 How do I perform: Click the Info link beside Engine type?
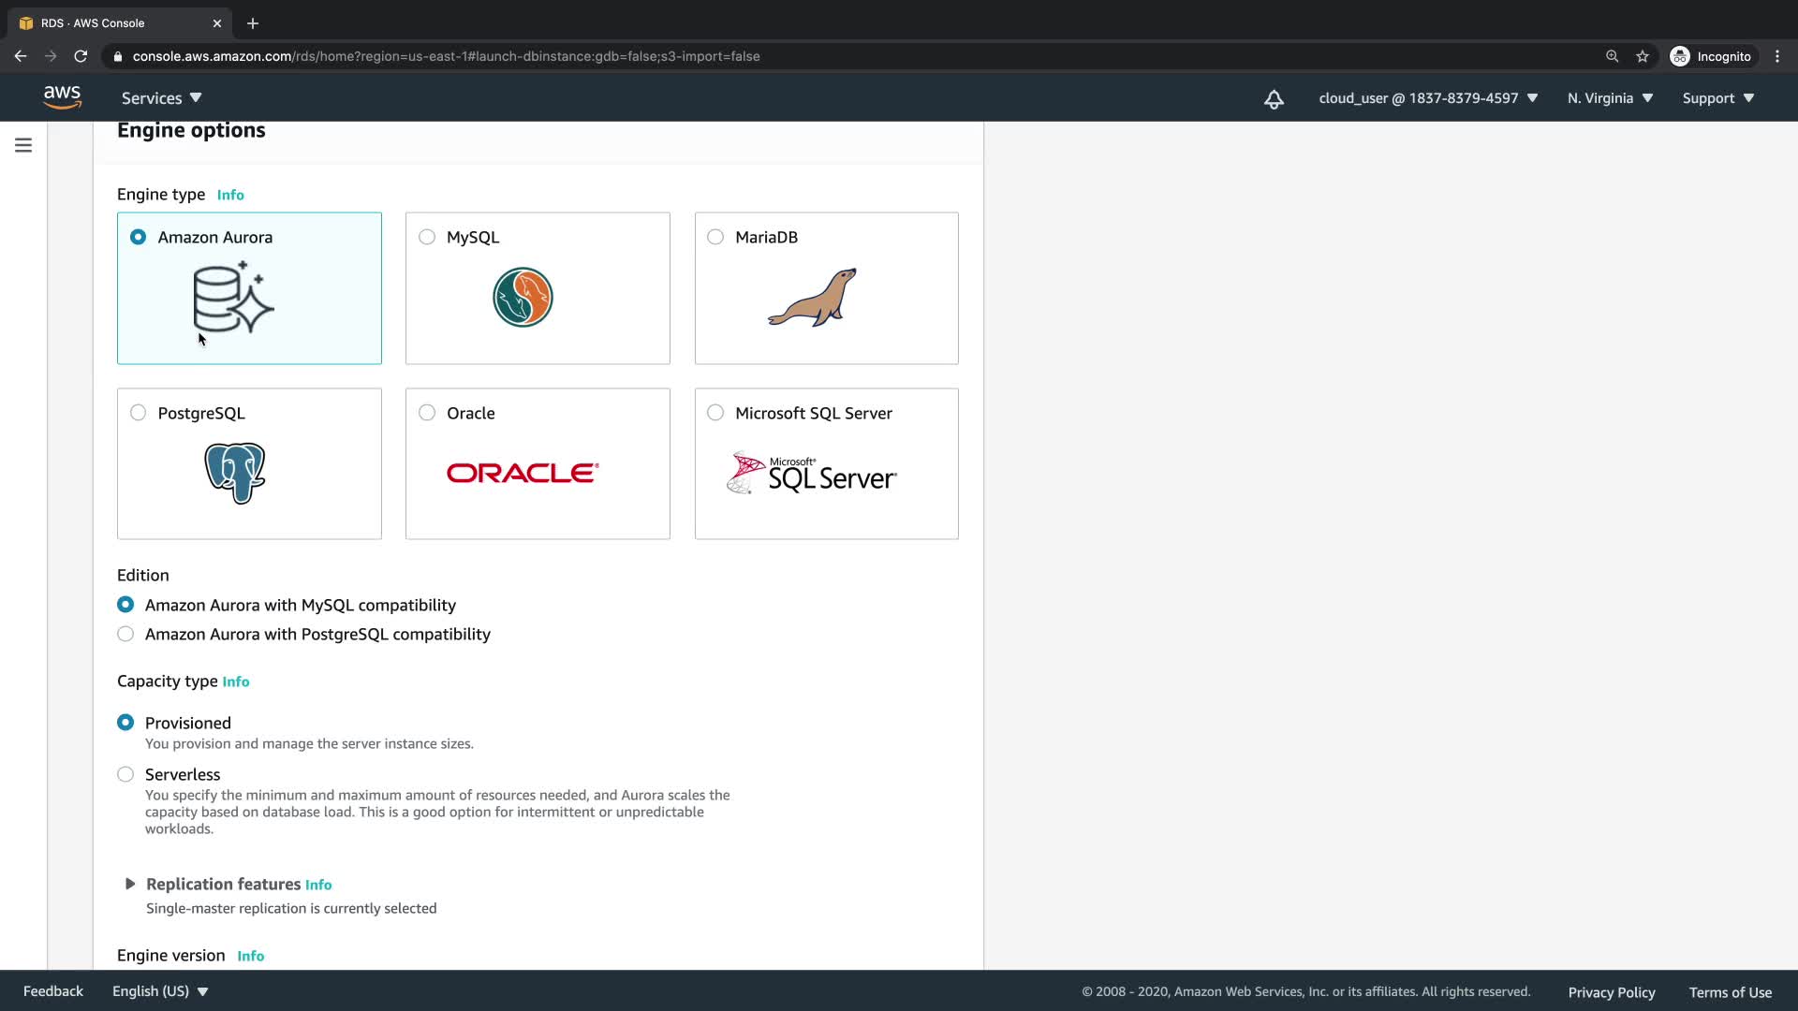230,195
